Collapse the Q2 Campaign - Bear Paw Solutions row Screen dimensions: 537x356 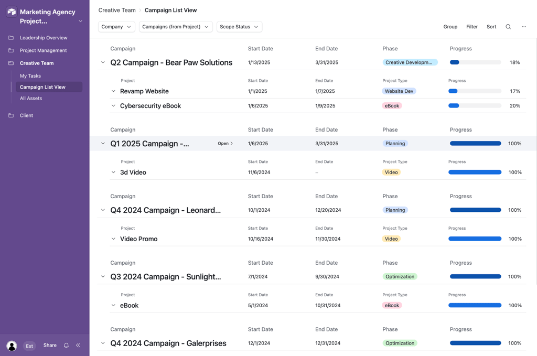tap(103, 62)
